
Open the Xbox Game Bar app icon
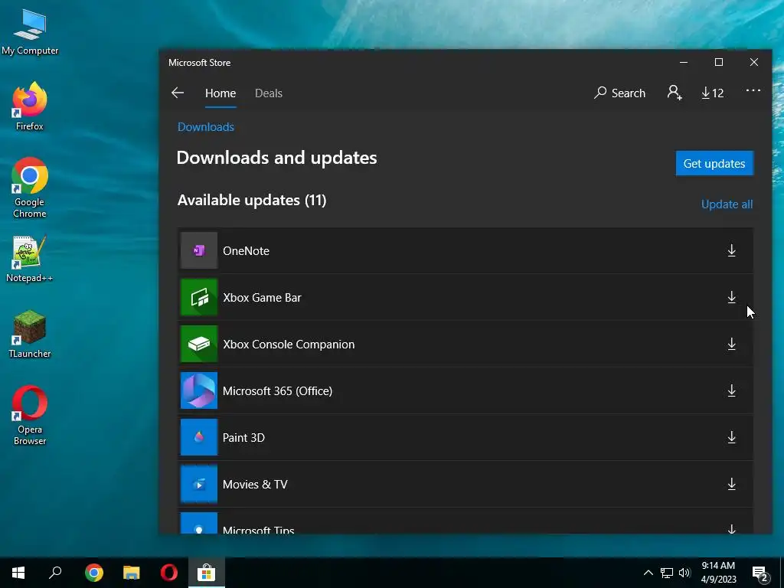point(199,298)
